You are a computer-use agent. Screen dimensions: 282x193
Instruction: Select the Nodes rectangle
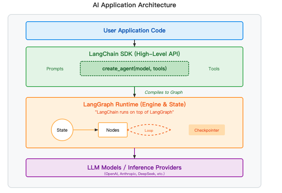point(113,130)
